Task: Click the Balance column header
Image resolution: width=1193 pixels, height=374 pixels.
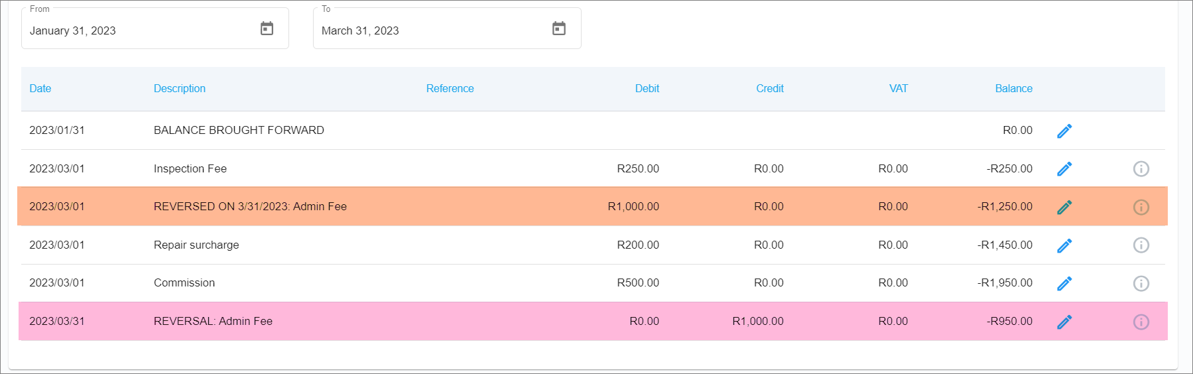Action: click(x=1013, y=89)
